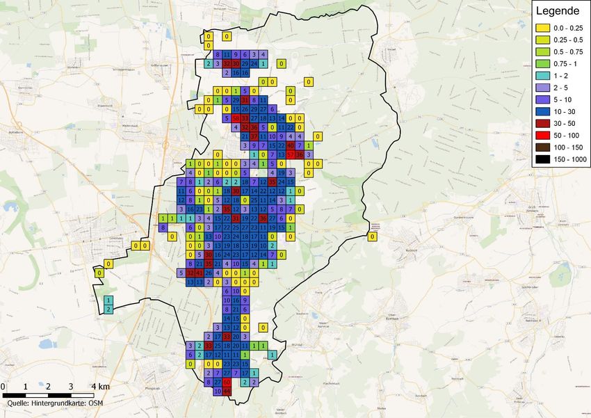591x418 pixels.
Task: Click the isolated yellow 0 cell on eastern boundary
Action: [x=372, y=237]
